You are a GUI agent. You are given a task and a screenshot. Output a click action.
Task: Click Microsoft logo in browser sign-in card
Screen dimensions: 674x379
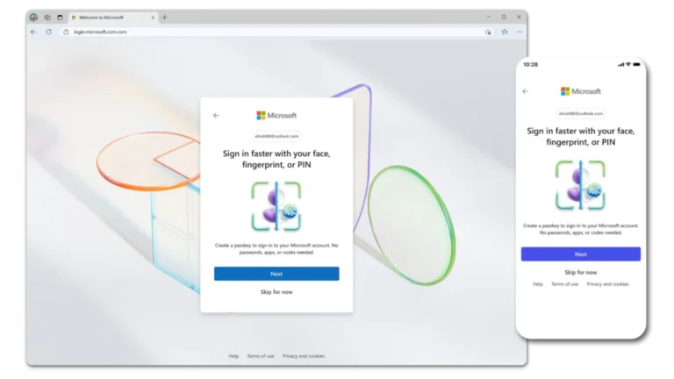(x=276, y=115)
